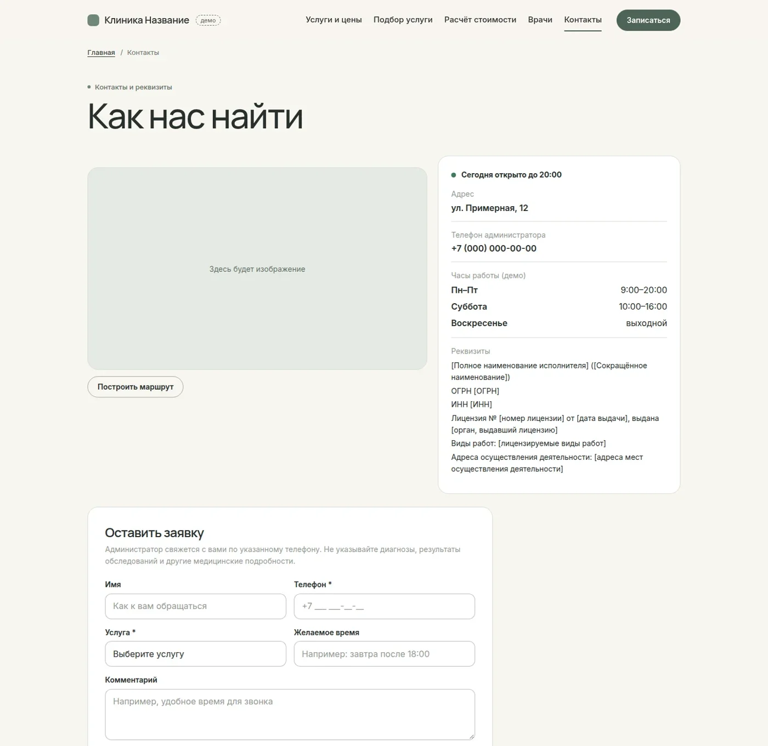Click the phone number +7 (000) 000-00-00
This screenshot has height=746, width=768.
click(x=494, y=248)
